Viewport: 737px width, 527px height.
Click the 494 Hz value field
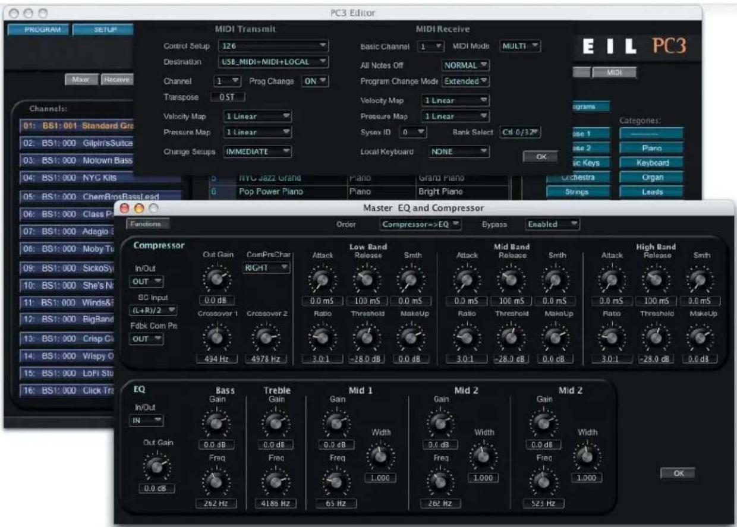pos(217,358)
